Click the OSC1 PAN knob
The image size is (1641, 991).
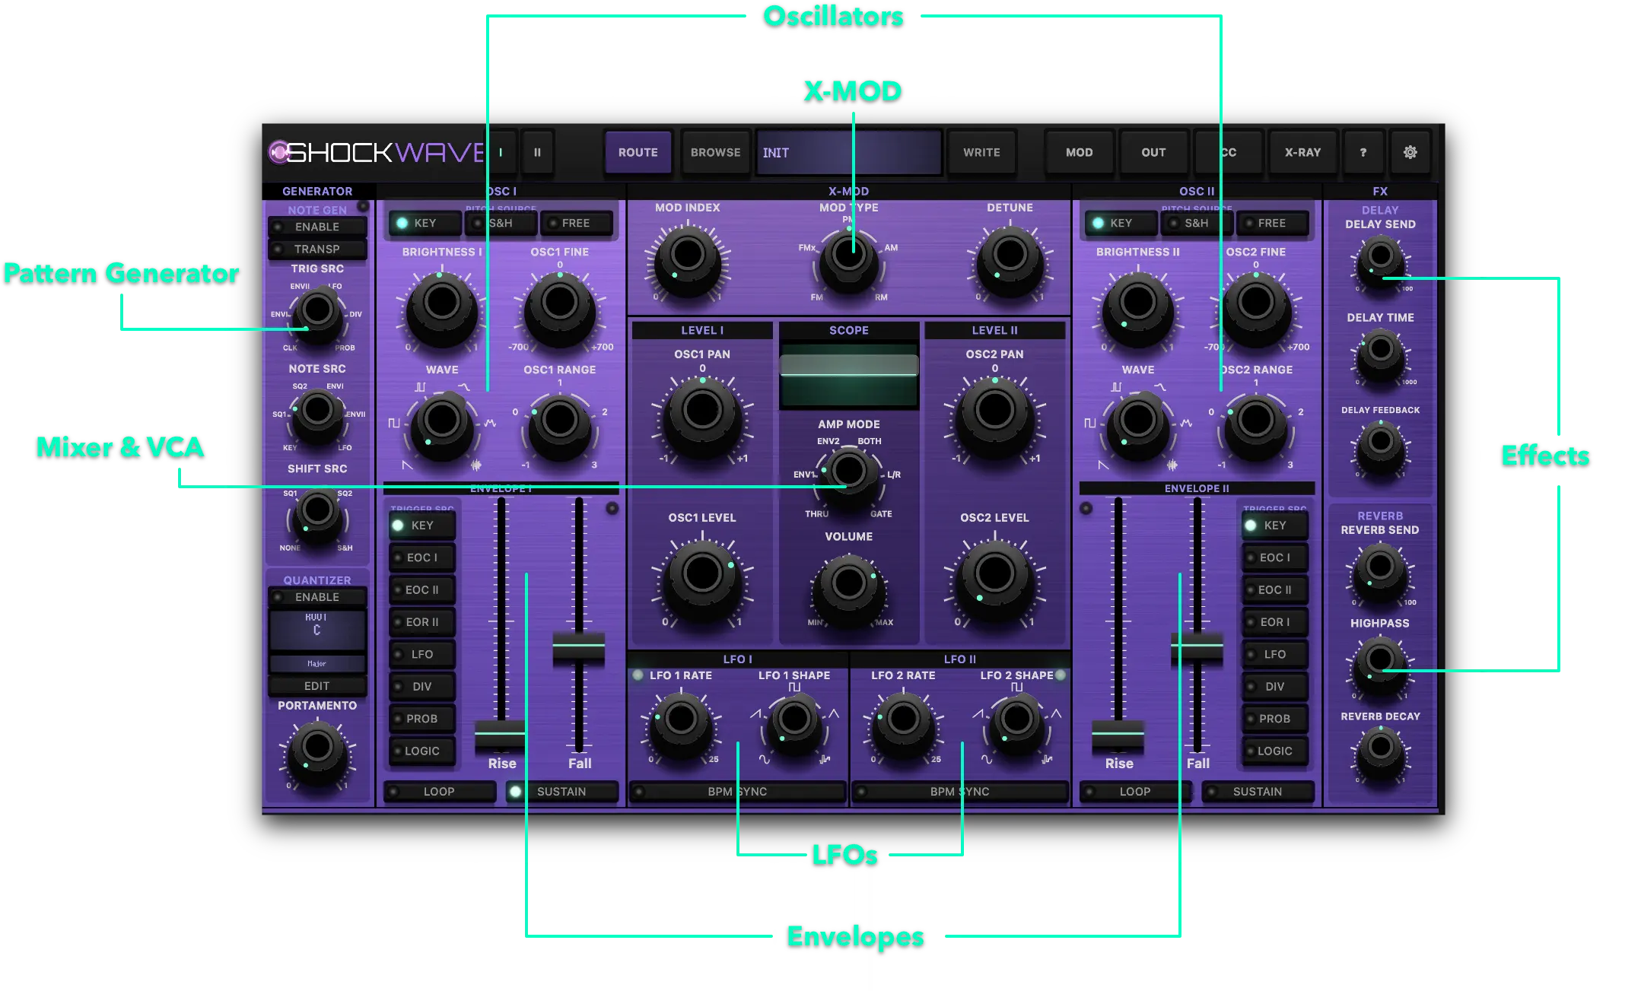[702, 415]
